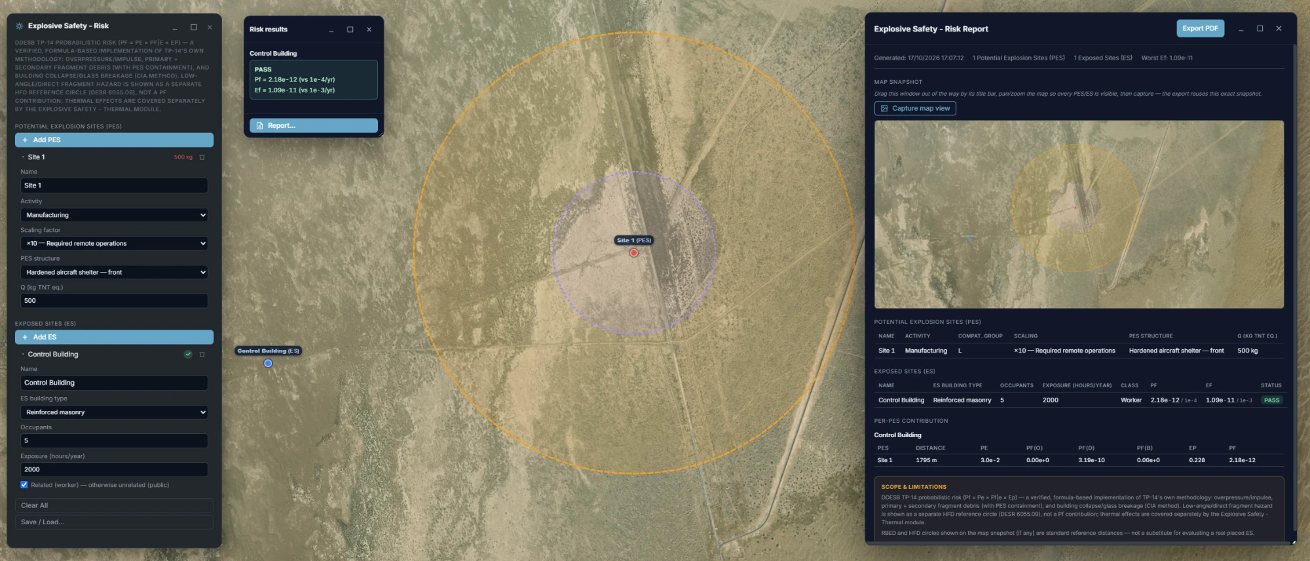Click the Risk Report vertical scrollbar
The image size is (1310, 561).
tap(1295, 288)
